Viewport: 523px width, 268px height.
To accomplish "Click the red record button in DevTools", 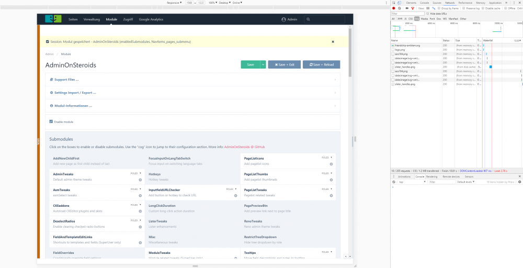I will [x=393, y=8].
